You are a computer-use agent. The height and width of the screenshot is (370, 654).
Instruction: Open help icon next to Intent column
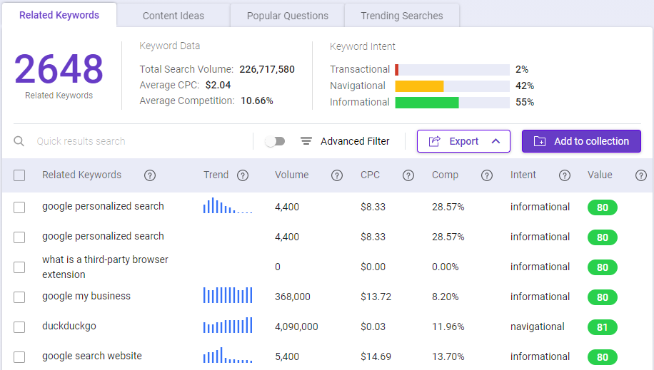coord(565,175)
